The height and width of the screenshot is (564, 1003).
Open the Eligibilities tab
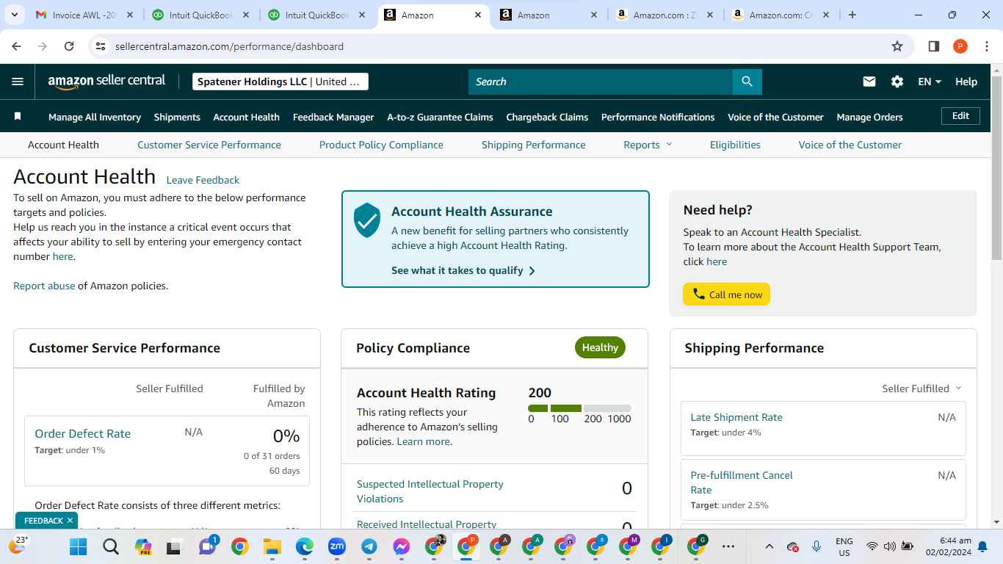click(x=735, y=145)
